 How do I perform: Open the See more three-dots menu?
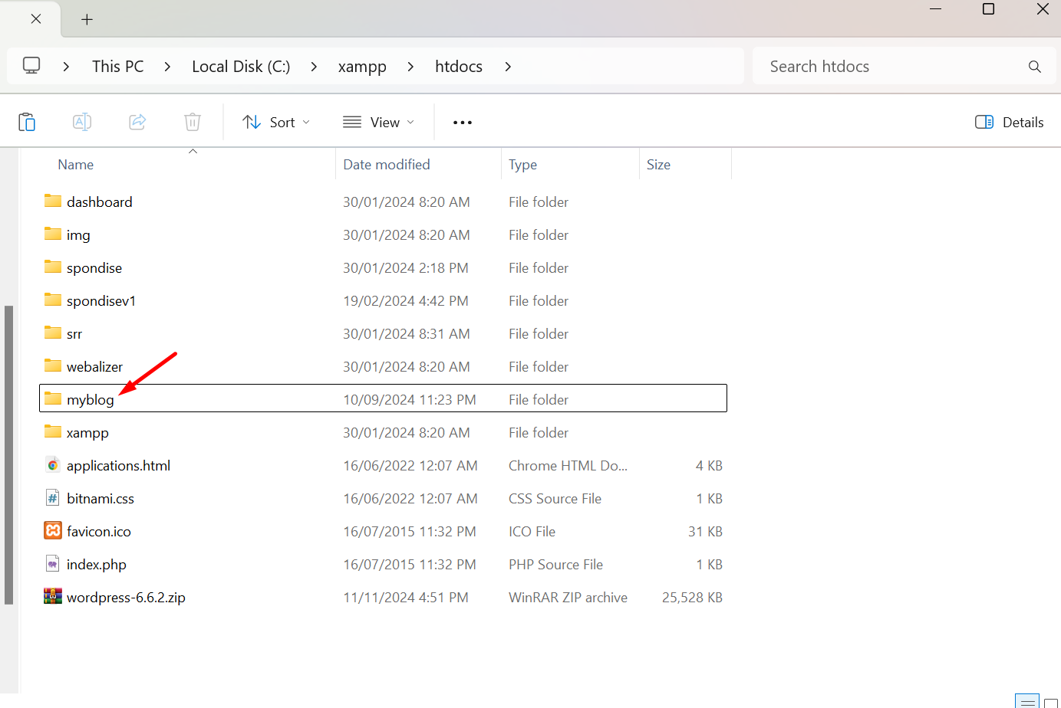tap(462, 123)
